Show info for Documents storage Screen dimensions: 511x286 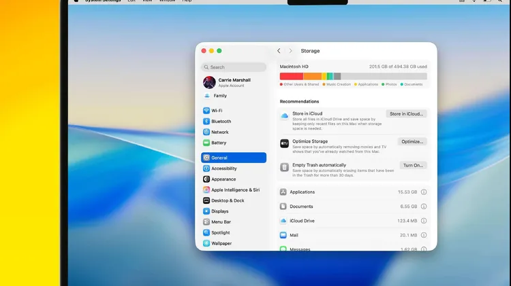point(424,207)
